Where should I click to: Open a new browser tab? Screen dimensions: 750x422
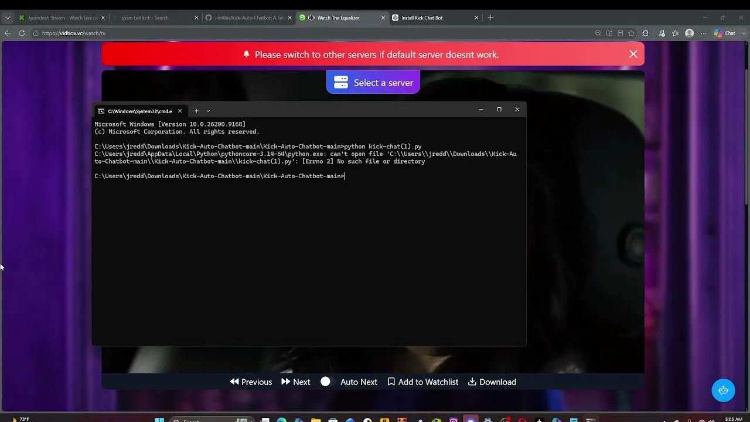tap(490, 18)
